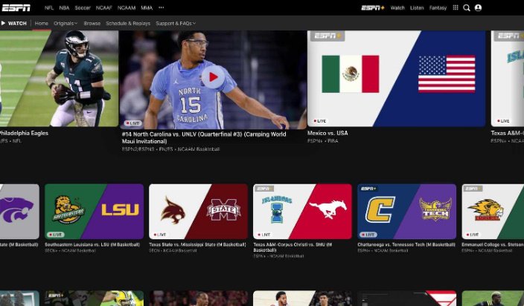Click the WATCH play logo
This screenshot has height=306, width=524.
[x=14, y=23]
